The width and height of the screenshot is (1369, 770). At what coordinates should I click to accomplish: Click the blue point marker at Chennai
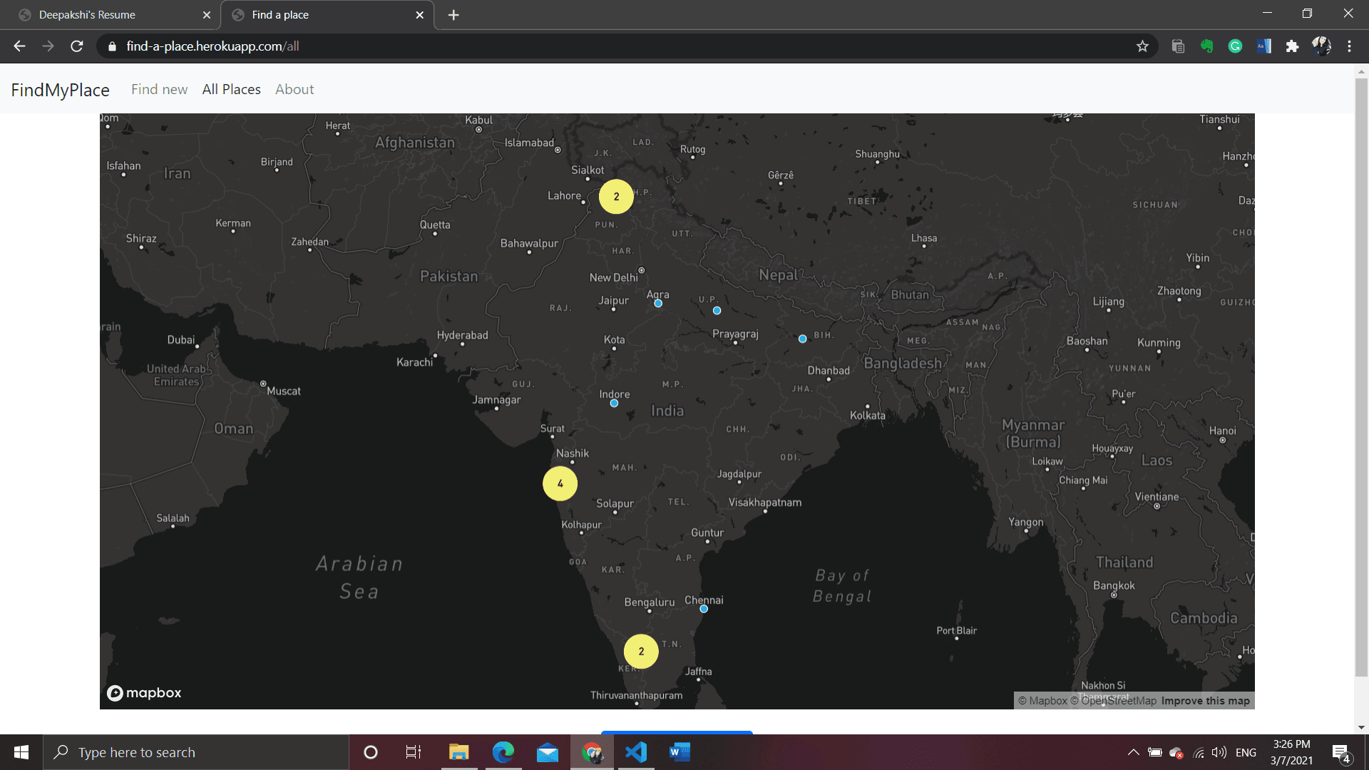(x=704, y=609)
